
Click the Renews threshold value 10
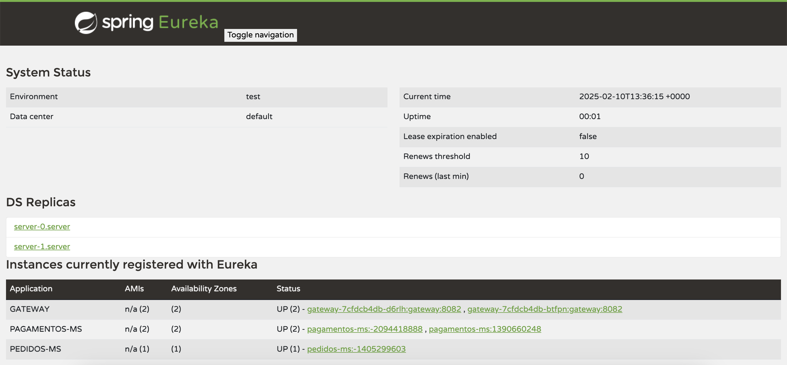[x=584, y=156]
